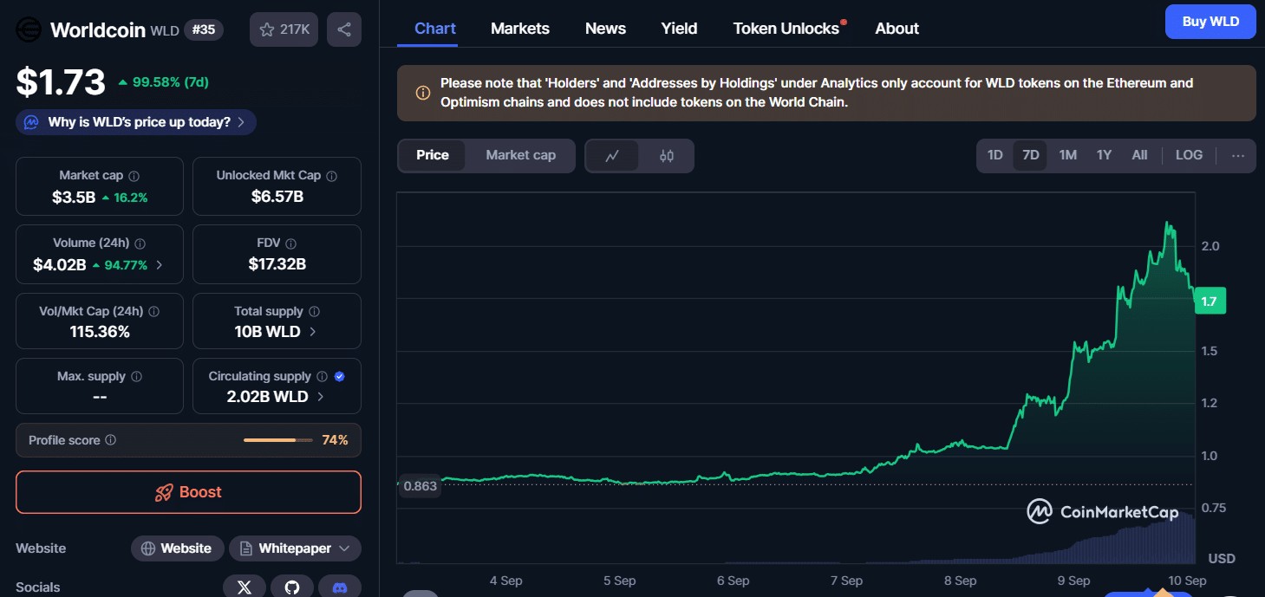The width and height of the screenshot is (1265, 597).
Task: Click the notice banner info icon
Action: click(423, 93)
